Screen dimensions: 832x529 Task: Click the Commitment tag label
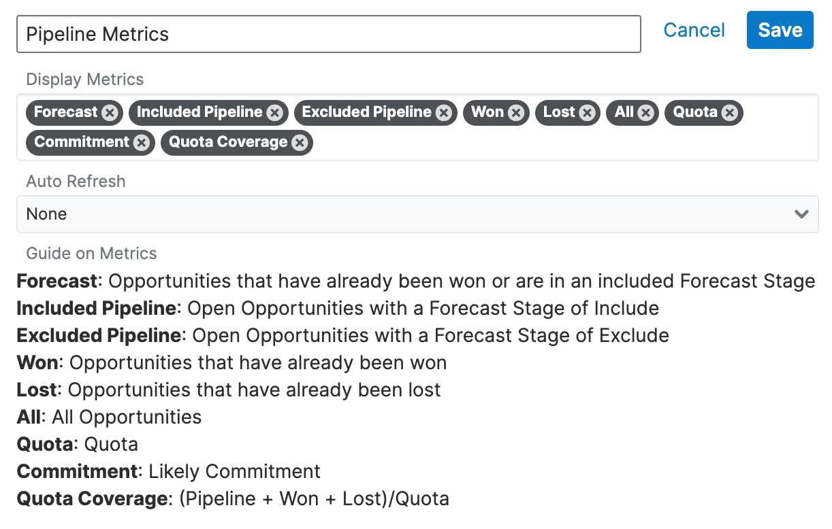[x=82, y=142]
